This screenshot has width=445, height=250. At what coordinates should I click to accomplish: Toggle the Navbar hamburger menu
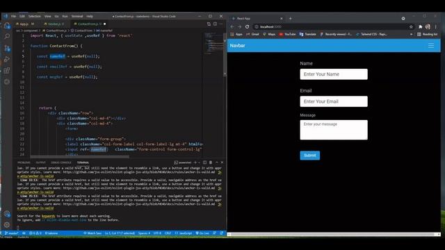(x=431, y=46)
